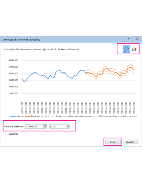The image size is (142, 183).
Task: Click the 1.000.000 axis label
Action: (13, 93)
